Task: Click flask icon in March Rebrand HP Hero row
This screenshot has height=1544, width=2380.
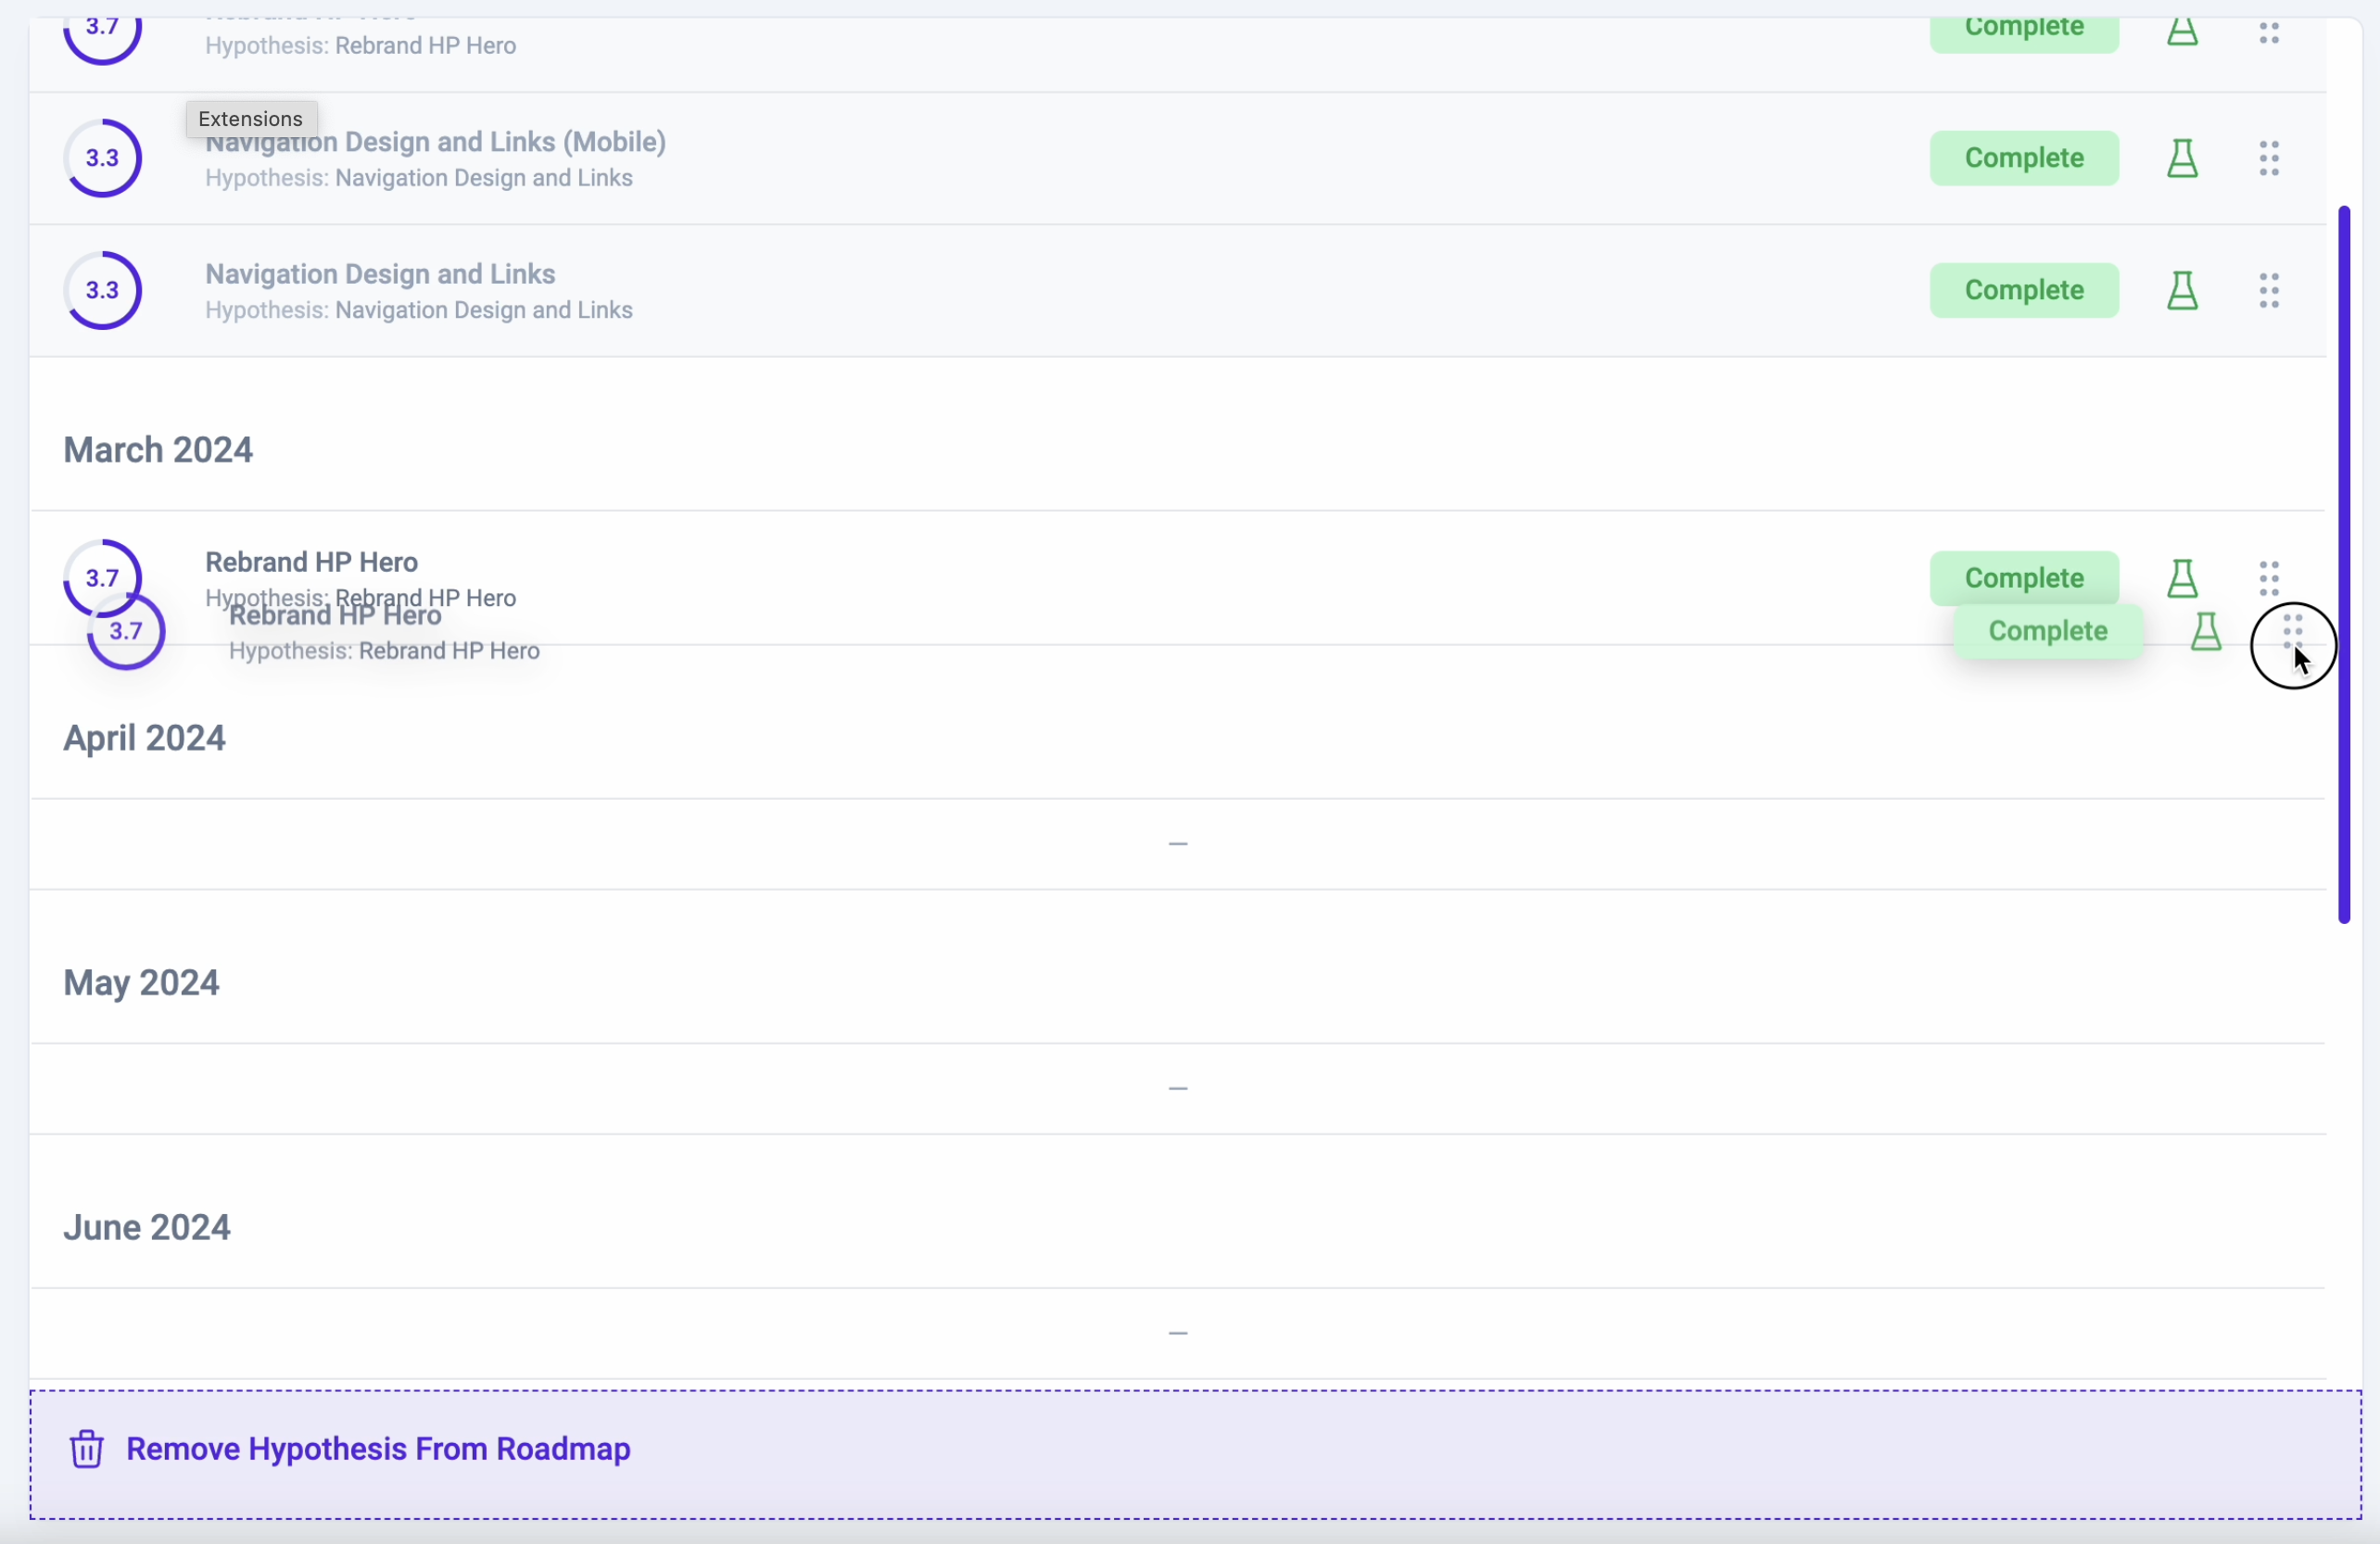Action: 2181,578
